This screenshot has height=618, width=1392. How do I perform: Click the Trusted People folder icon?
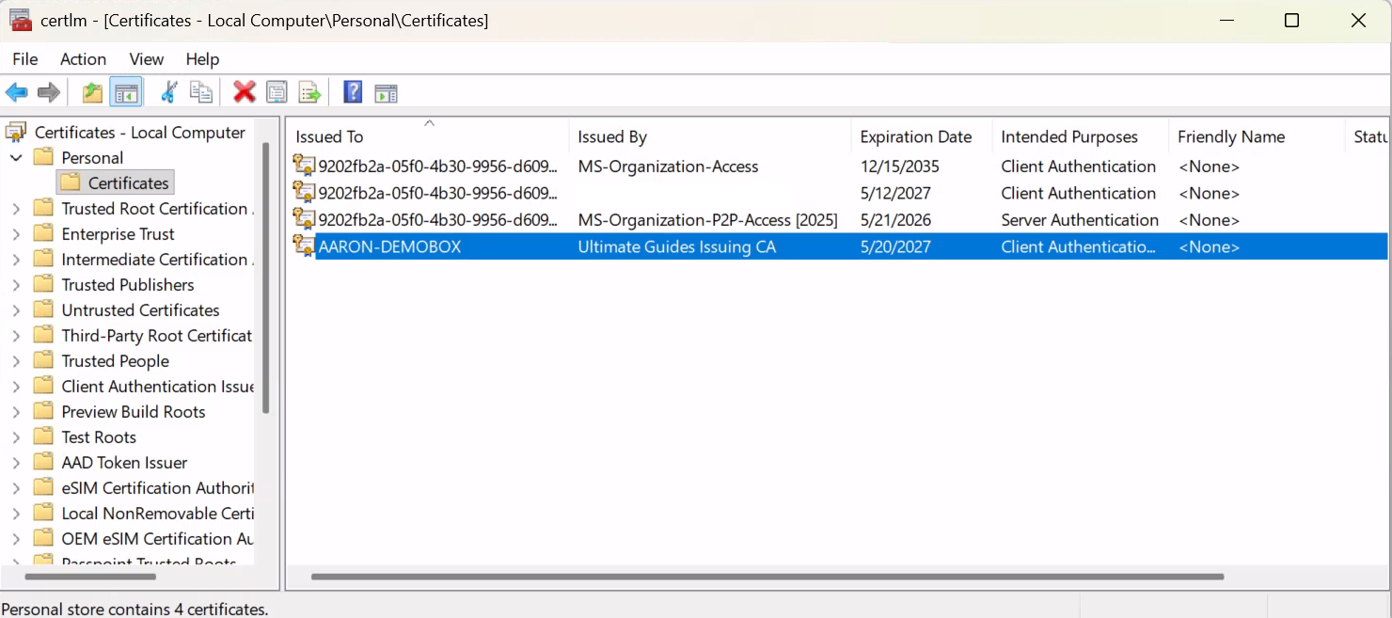click(x=43, y=360)
